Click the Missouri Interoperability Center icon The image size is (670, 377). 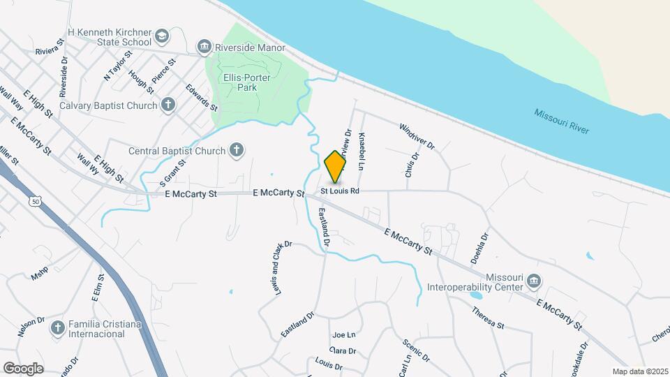[533, 281]
